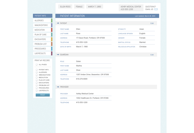Viewport: 194px width, 133px height.
Task: Click the email envelope icon
Action: coord(156,9)
